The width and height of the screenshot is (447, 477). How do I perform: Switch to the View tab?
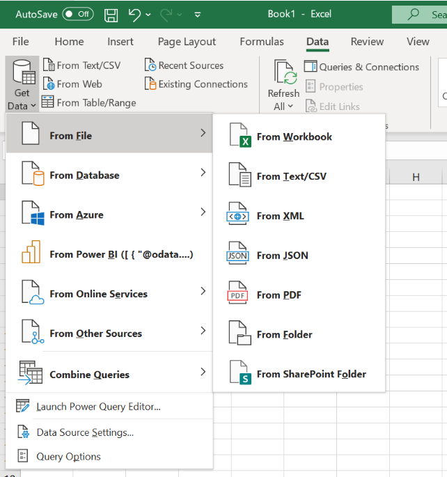click(x=418, y=42)
